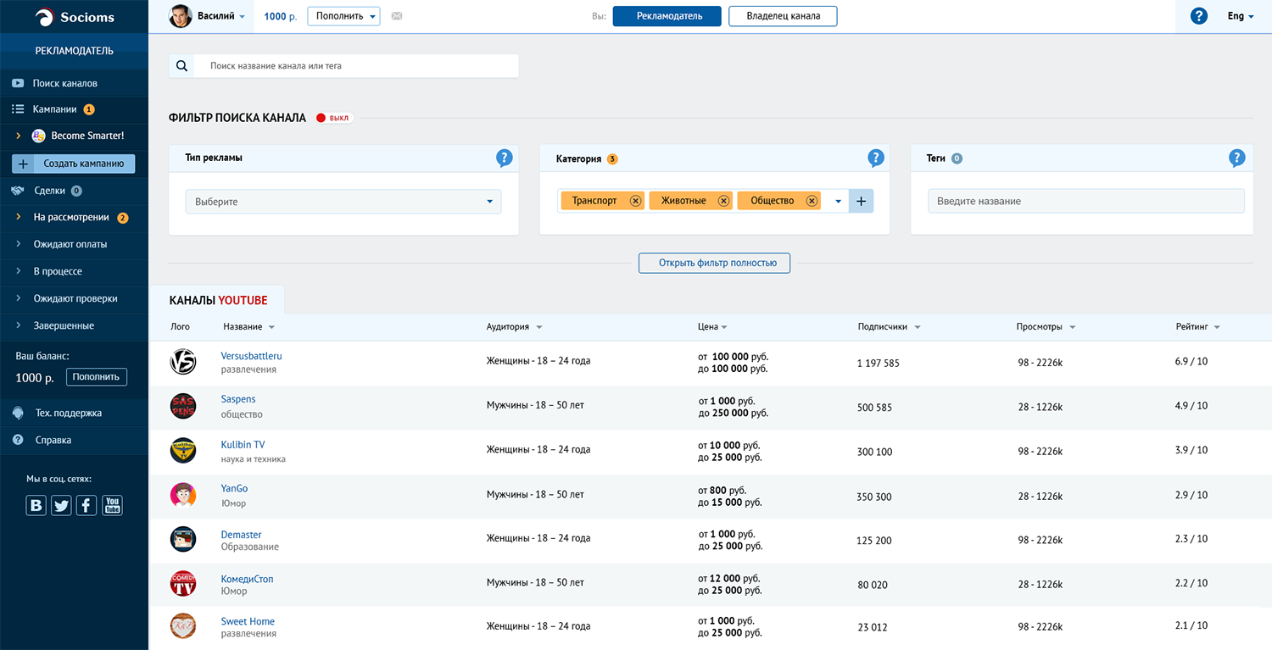Open the Versusbattleru channel link
This screenshot has height=650, width=1272.
point(251,356)
